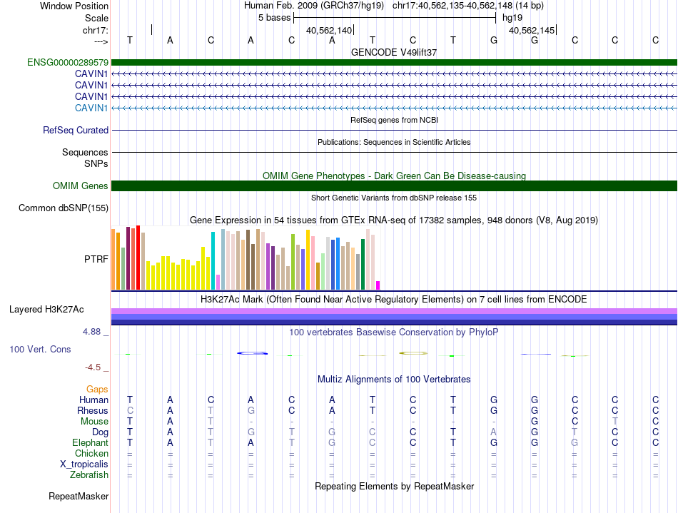
Task: Open the OMIM Genes track label
Action: [x=81, y=186]
